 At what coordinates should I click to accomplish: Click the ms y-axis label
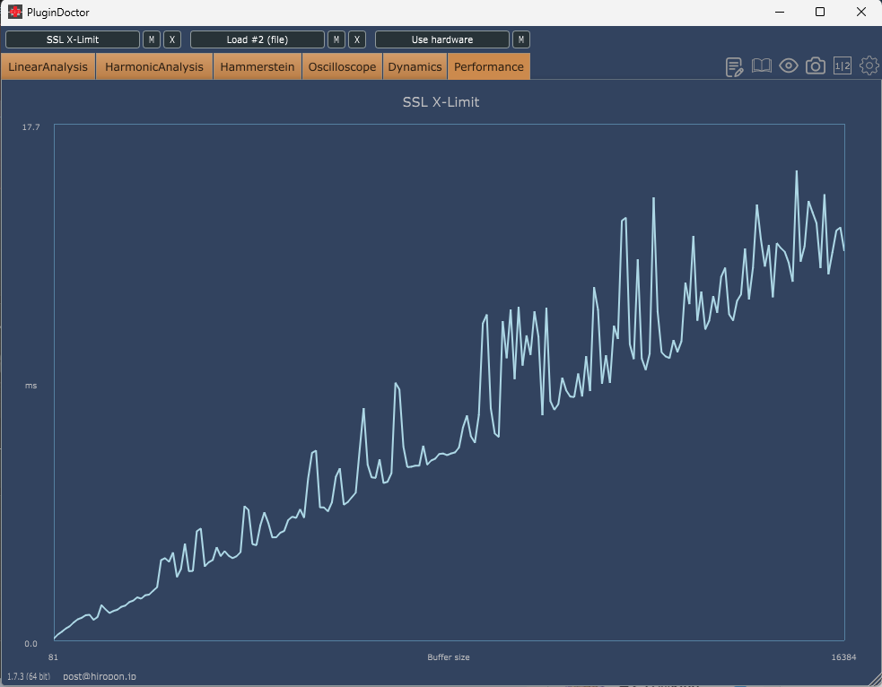(31, 386)
